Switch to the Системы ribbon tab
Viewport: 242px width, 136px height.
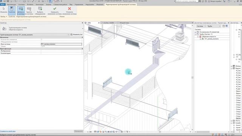[22, 5]
